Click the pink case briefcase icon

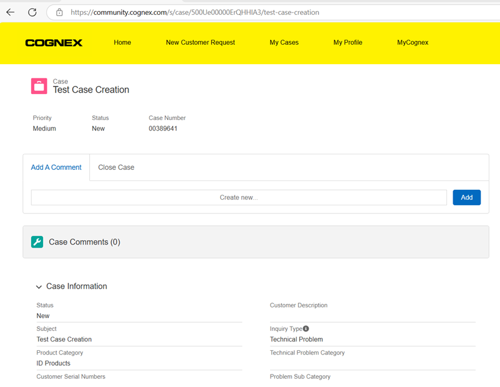click(39, 86)
